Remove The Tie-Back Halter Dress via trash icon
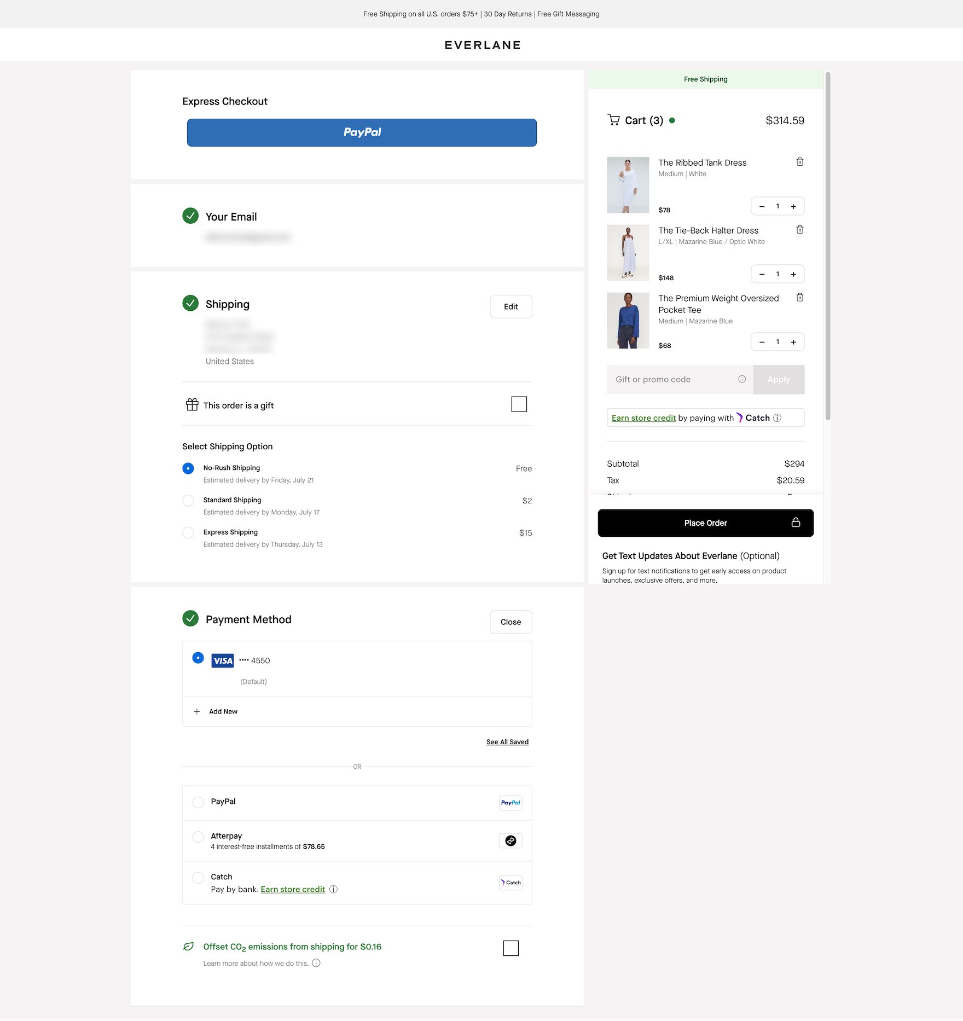 coord(799,230)
